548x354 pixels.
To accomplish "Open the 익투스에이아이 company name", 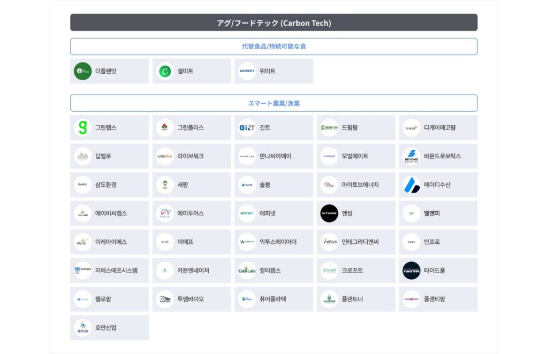I will click(x=278, y=242).
